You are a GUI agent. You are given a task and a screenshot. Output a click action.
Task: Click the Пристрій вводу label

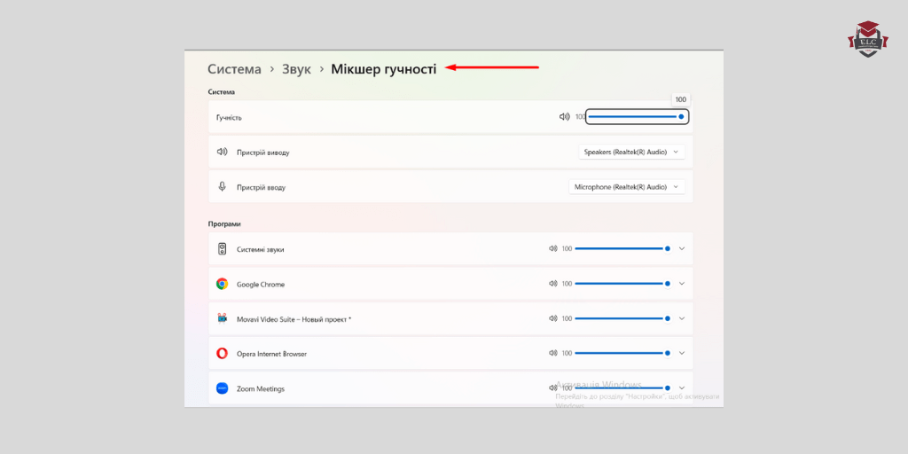click(261, 187)
